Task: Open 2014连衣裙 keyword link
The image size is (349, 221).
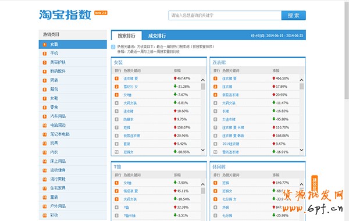Action: (230, 144)
